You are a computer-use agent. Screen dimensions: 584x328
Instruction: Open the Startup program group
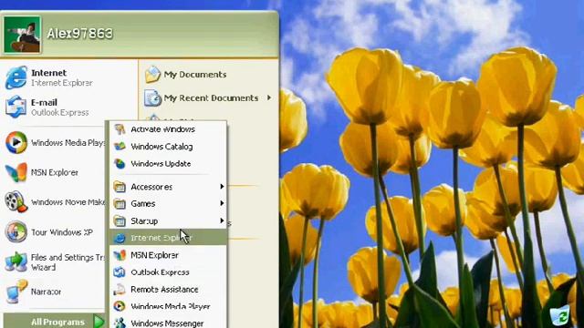(168, 221)
